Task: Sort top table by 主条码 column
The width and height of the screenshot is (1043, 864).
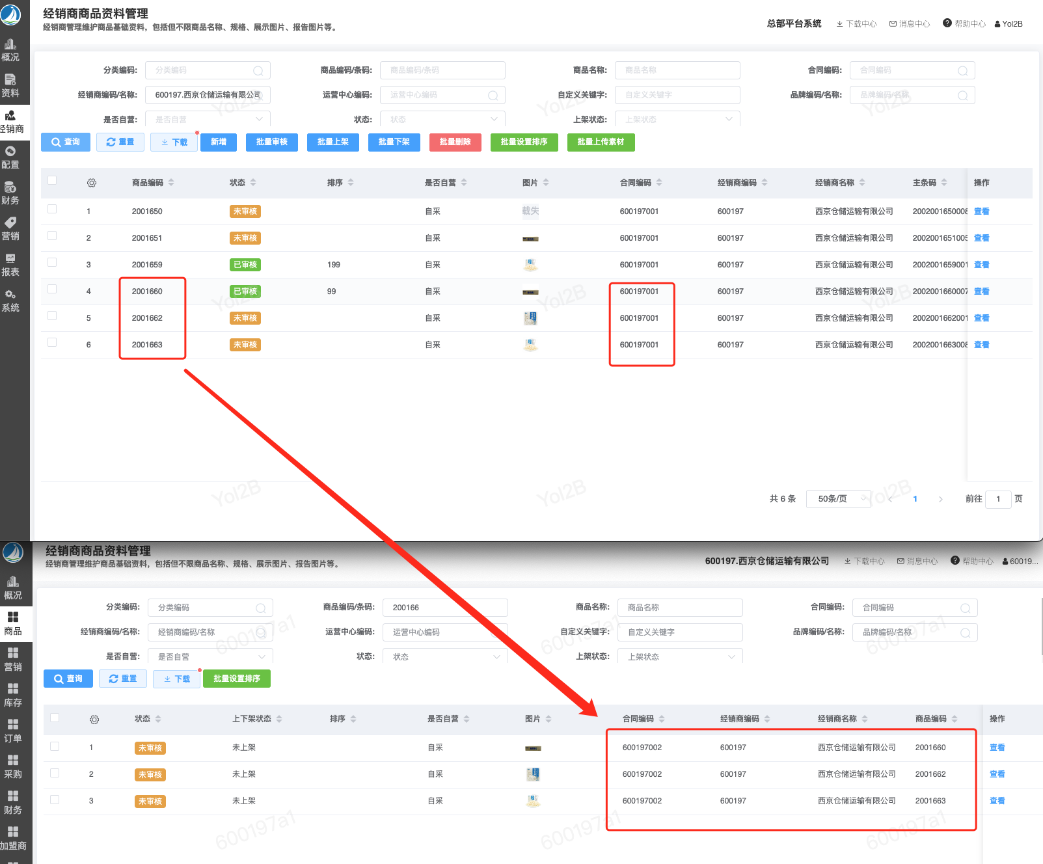Action: point(944,183)
